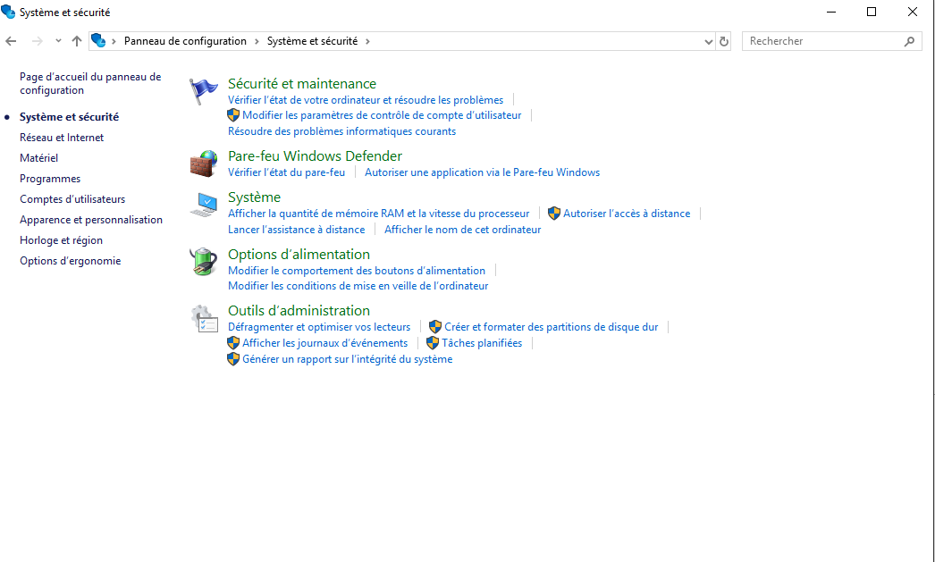
Task: Click shield icon beside Tâches planifiées
Action: (x=433, y=343)
